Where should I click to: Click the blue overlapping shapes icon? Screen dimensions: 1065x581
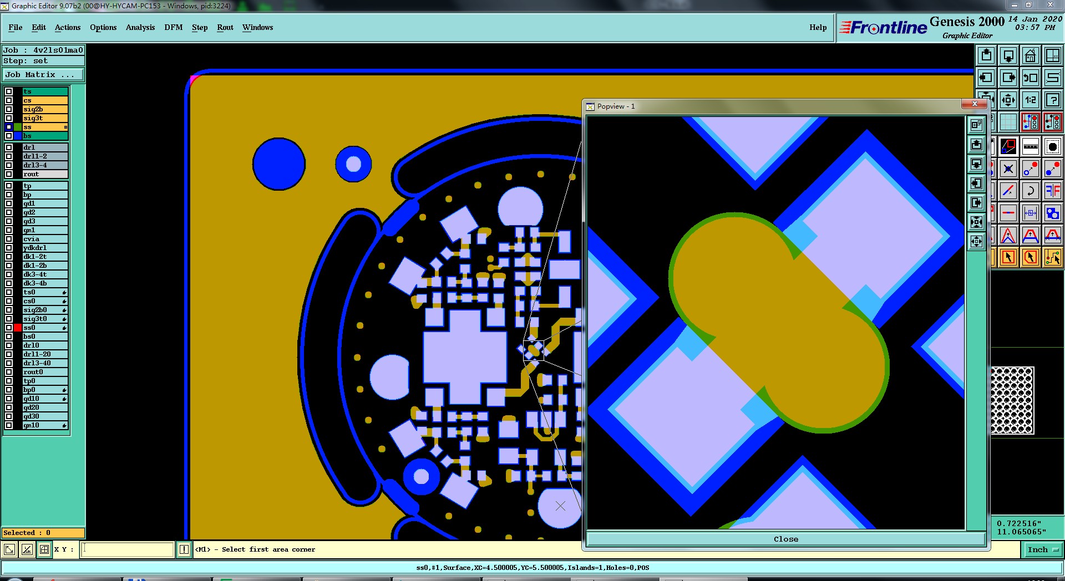click(x=1053, y=213)
